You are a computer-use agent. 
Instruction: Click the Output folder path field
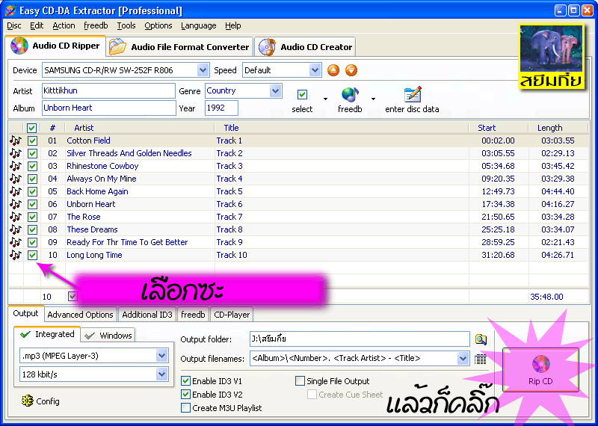[x=360, y=339]
